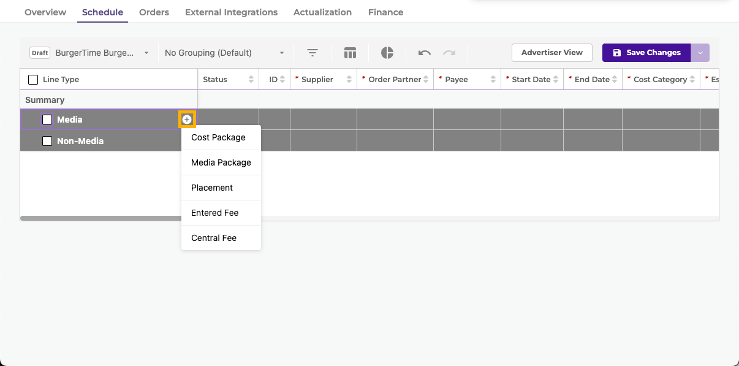The width and height of the screenshot is (739, 366).
Task: Check the Non-Media row checkbox
Action: (47, 141)
